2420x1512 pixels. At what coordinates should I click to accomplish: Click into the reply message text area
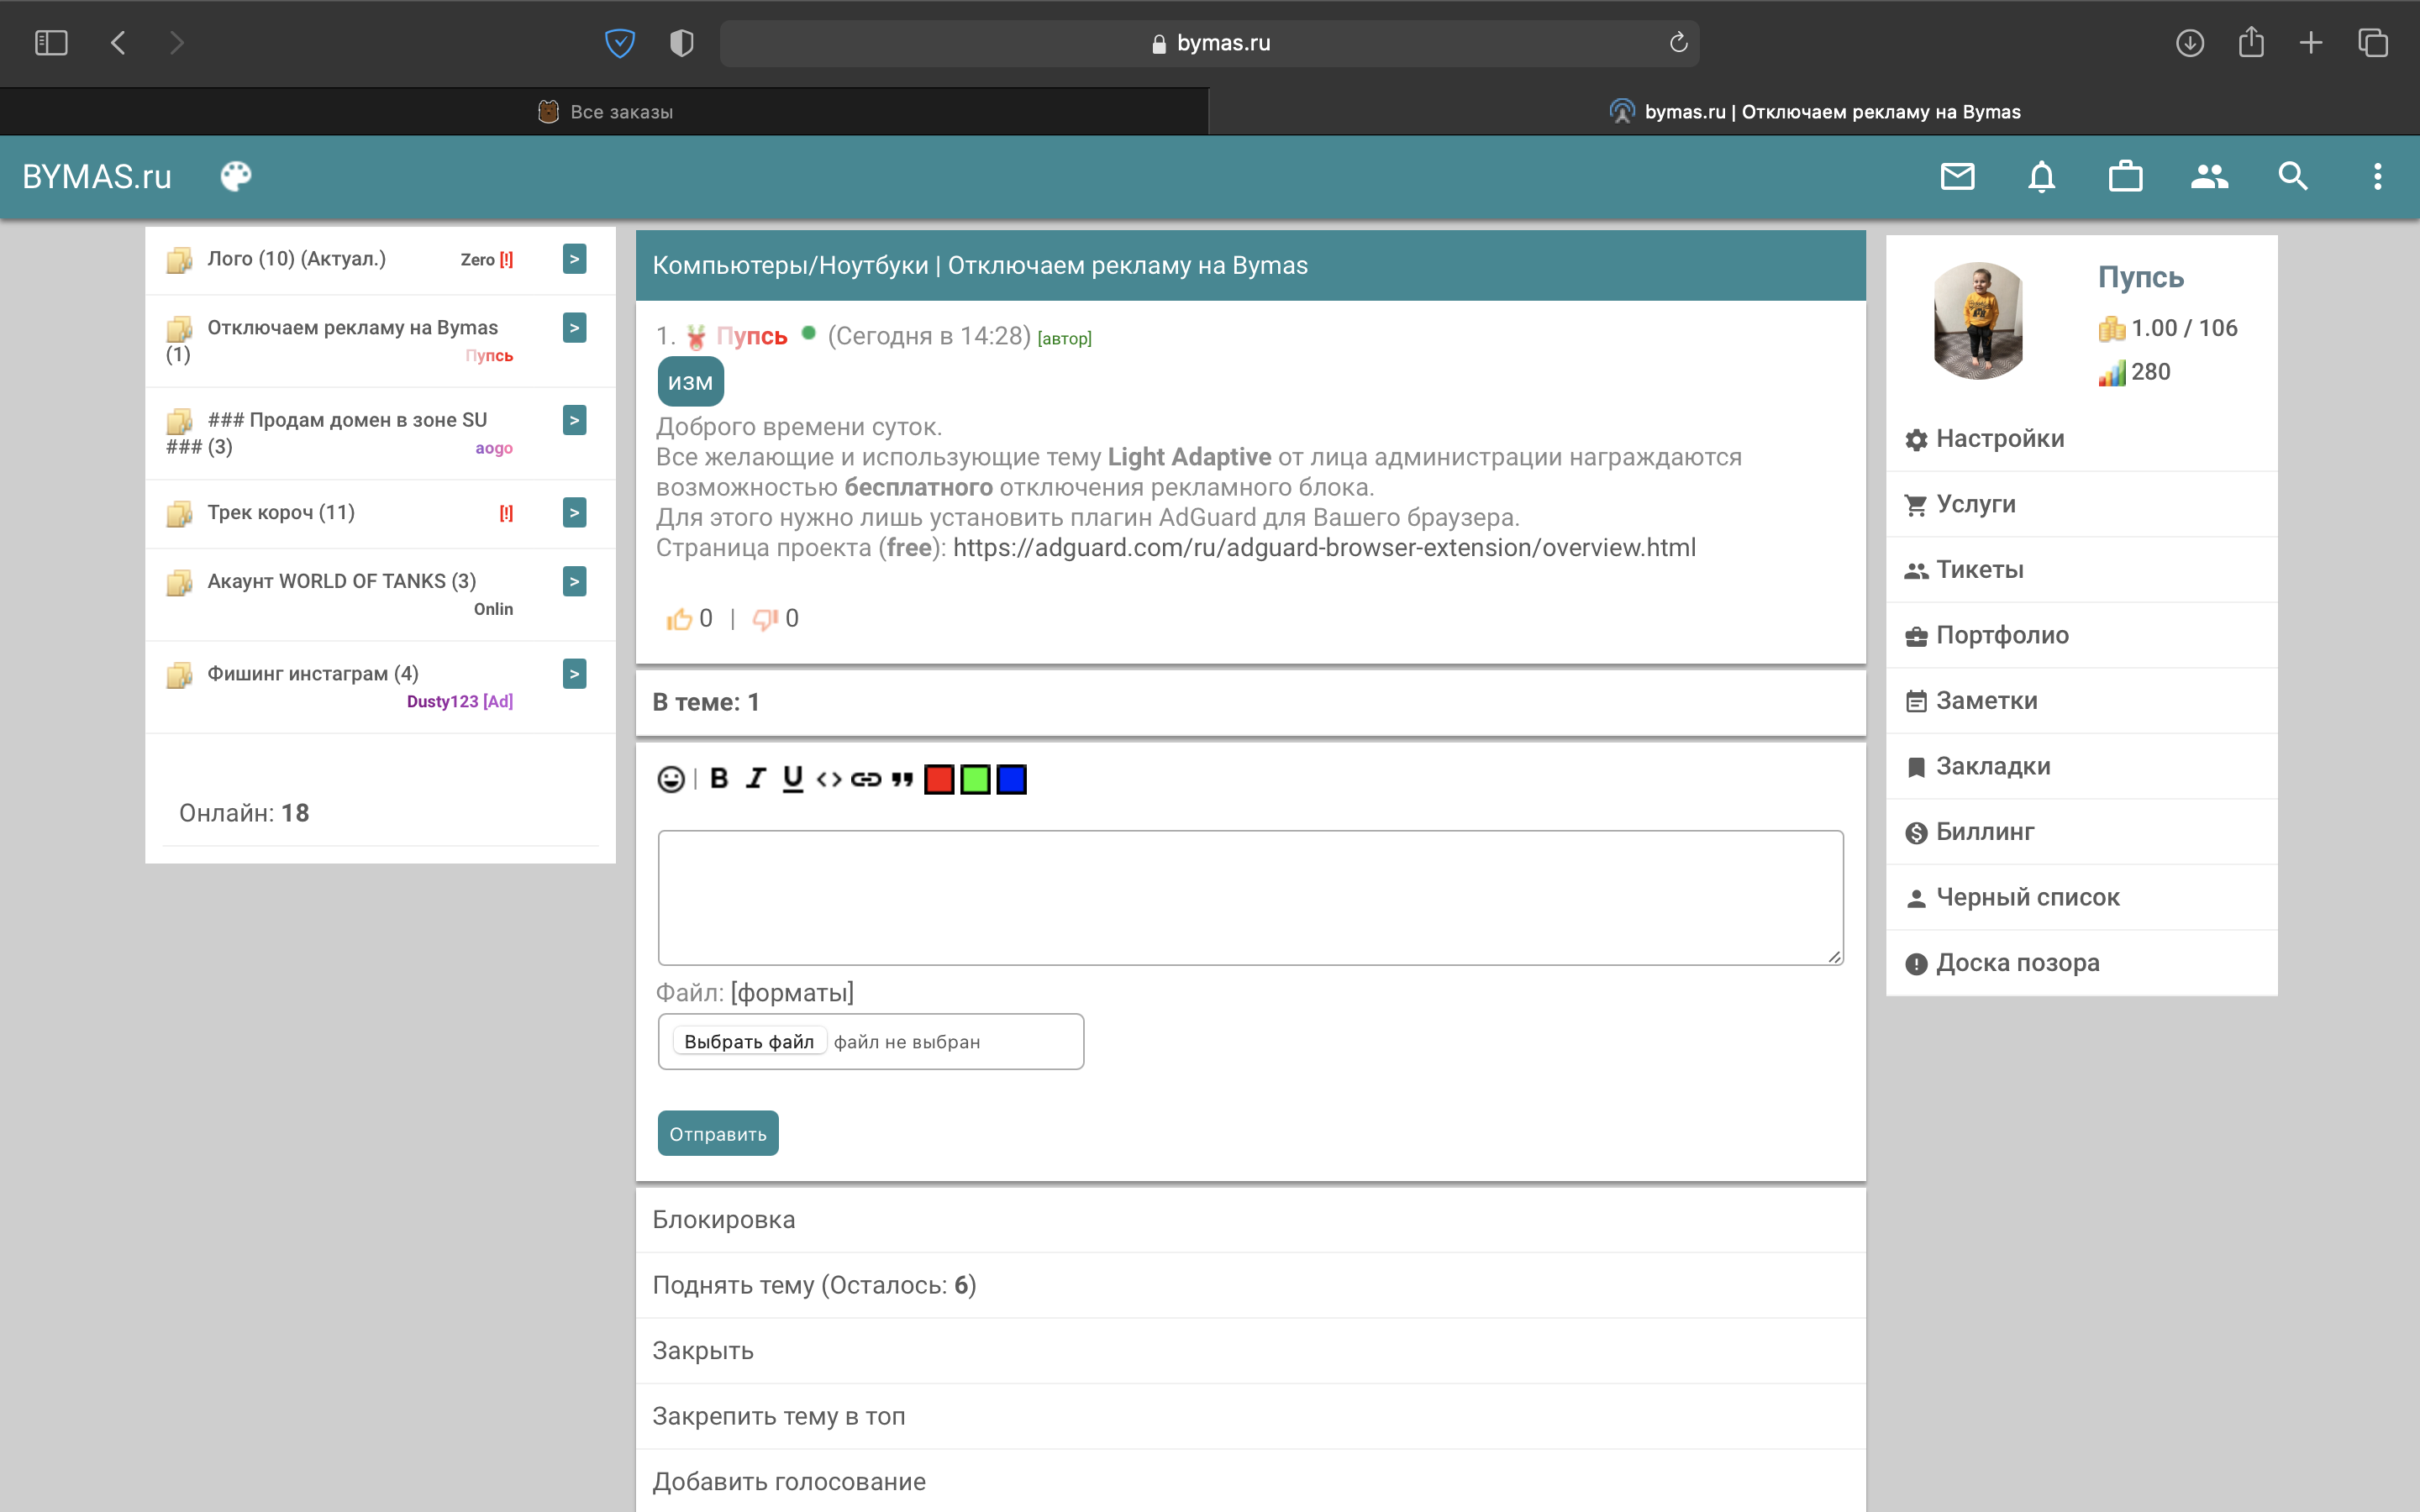[1250, 897]
